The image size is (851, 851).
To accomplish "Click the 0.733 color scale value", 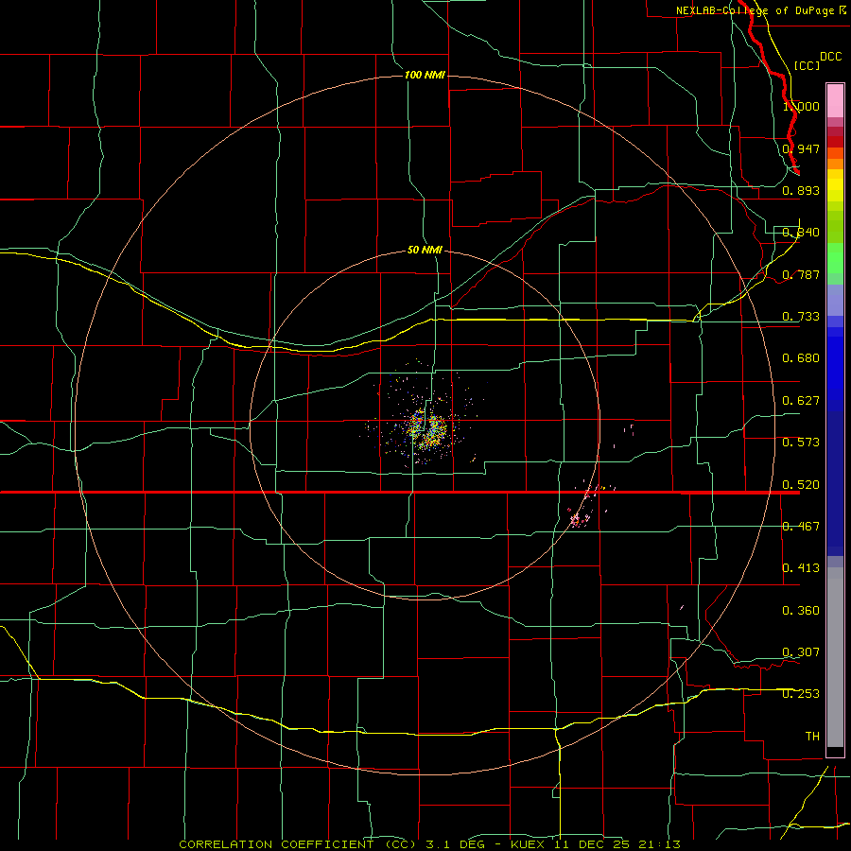I will (801, 316).
